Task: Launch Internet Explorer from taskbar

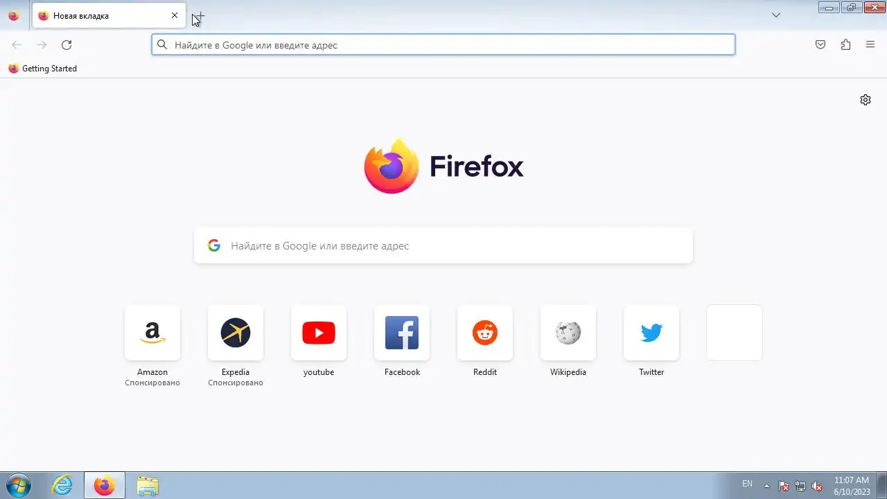Action: tap(62, 485)
